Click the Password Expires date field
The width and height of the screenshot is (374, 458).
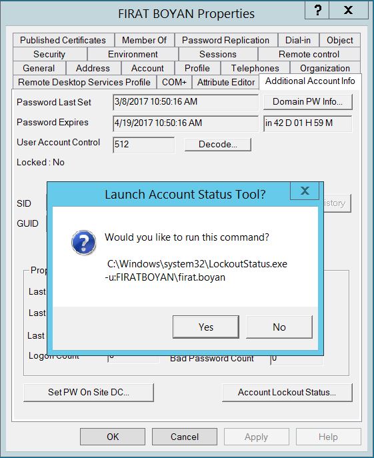coord(185,123)
